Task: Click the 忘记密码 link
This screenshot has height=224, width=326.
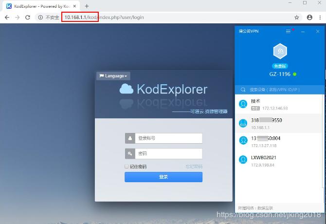Action: point(194,167)
